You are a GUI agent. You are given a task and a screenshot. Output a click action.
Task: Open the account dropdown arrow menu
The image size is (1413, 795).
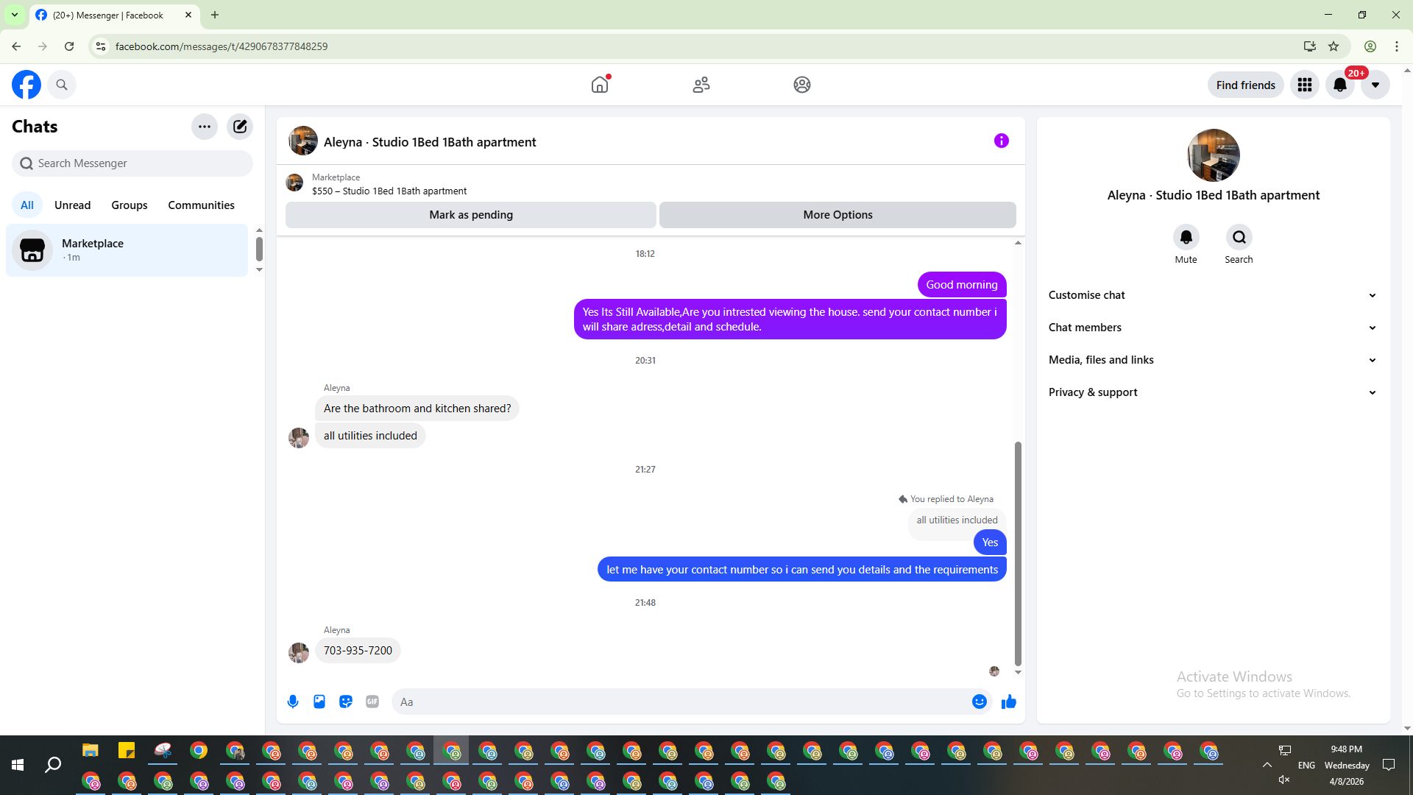pyautogui.click(x=1375, y=85)
